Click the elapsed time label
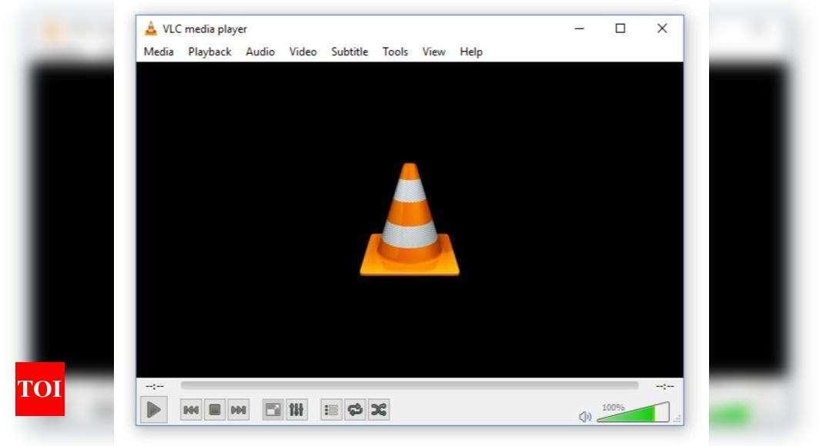The image size is (823, 446). pyautogui.click(x=155, y=386)
